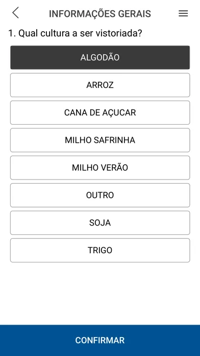Pick MILHO SAFRINHA from the list
200x356 pixels.
tap(100, 140)
